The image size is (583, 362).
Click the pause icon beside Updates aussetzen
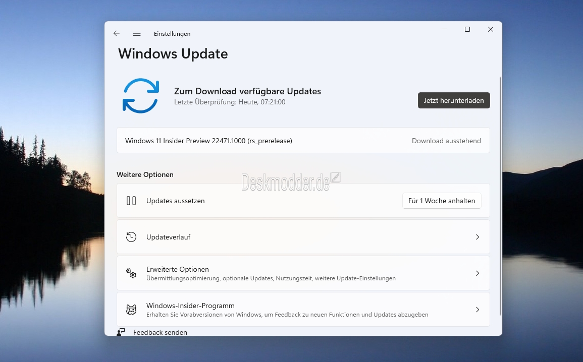[131, 201]
